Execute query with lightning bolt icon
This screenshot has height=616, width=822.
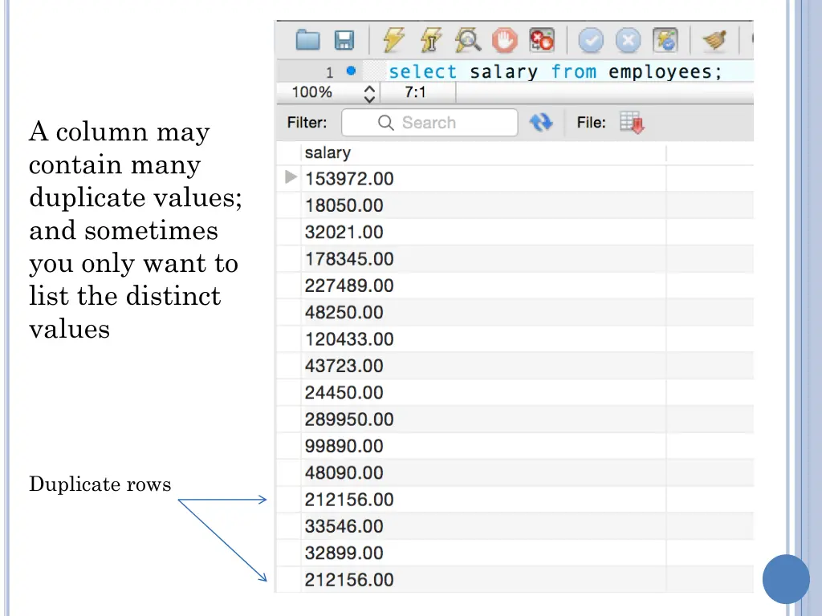coord(393,40)
